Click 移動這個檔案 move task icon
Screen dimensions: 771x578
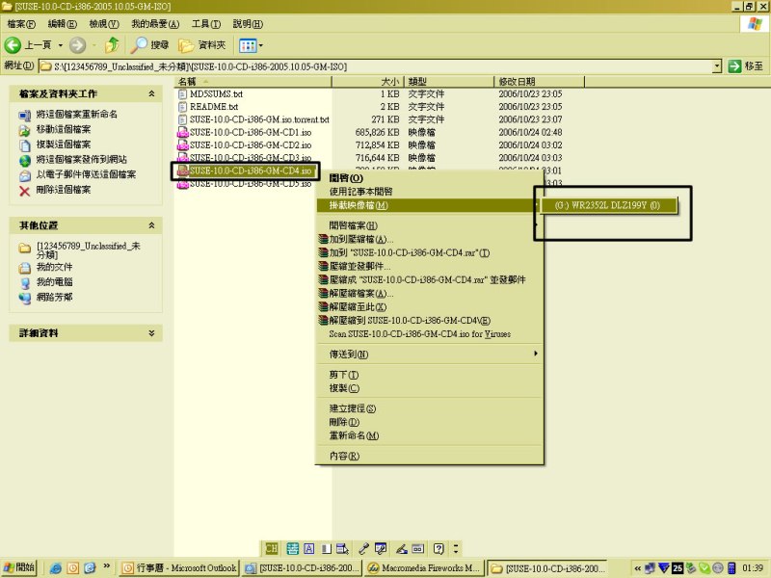click(x=25, y=130)
